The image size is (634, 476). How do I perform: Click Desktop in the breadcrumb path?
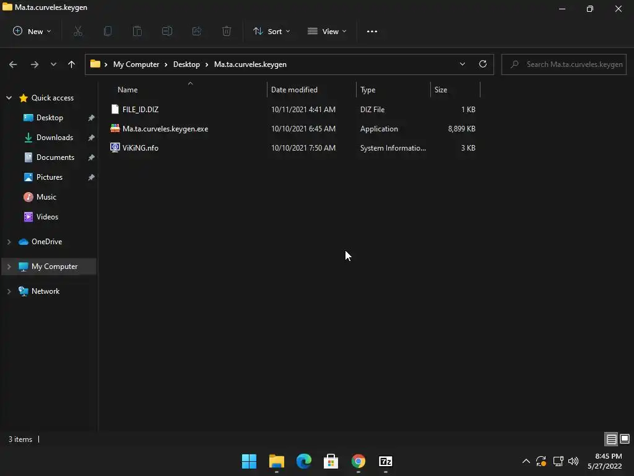(186, 64)
